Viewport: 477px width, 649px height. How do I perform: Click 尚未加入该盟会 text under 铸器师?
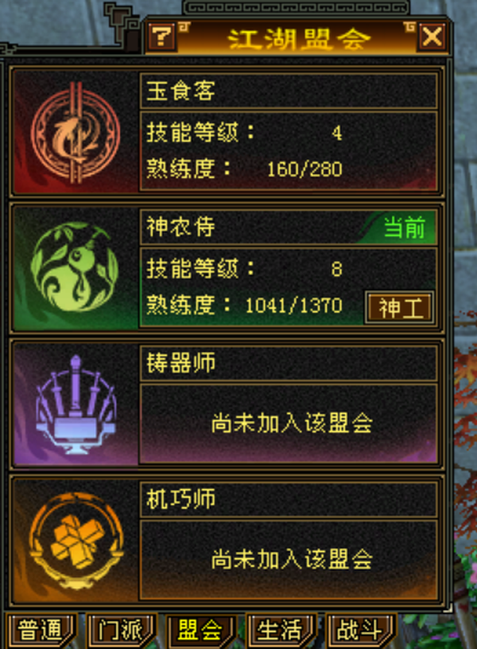pyautogui.click(x=292, y=423)
